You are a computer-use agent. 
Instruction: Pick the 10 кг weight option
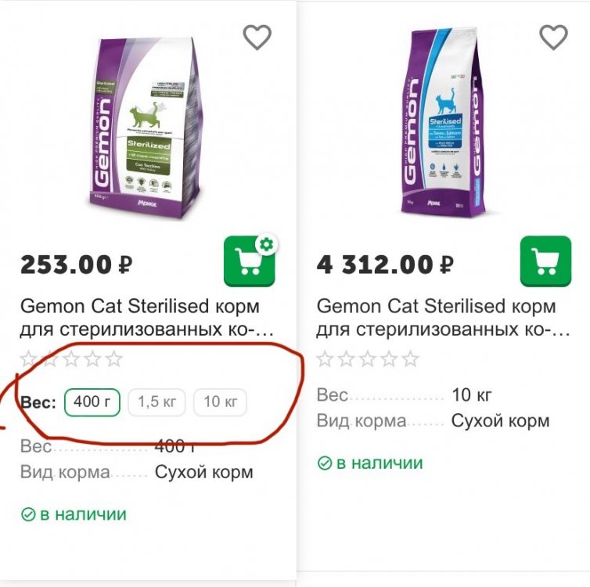(x=220, y=402)
